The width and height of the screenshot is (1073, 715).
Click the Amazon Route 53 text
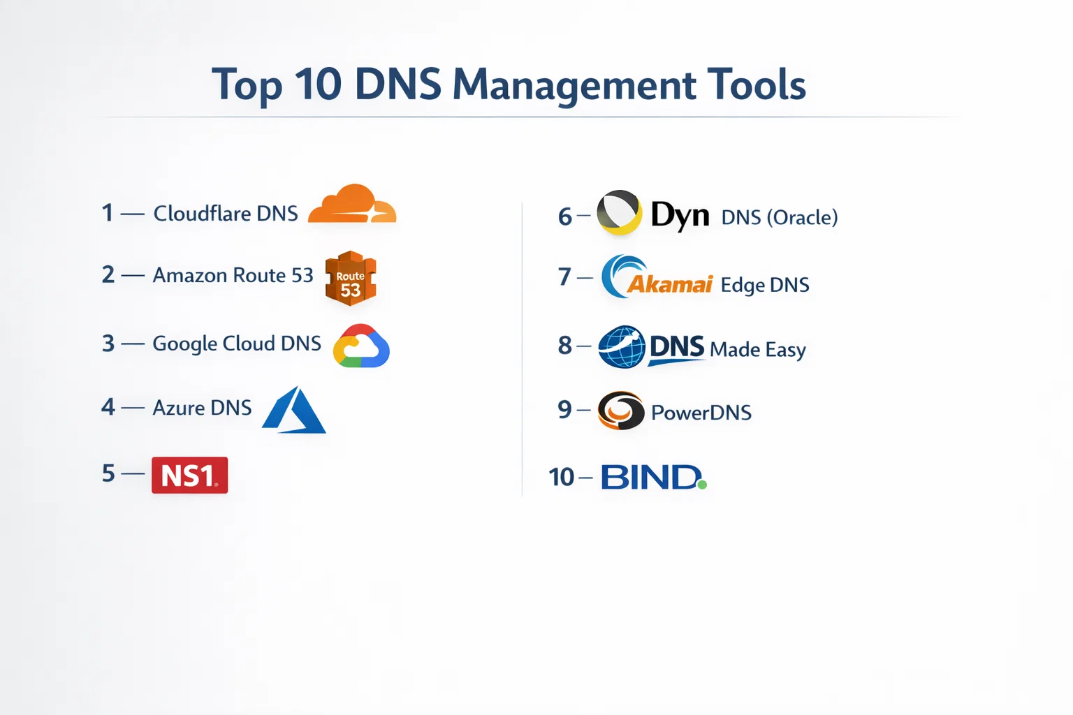233,276
